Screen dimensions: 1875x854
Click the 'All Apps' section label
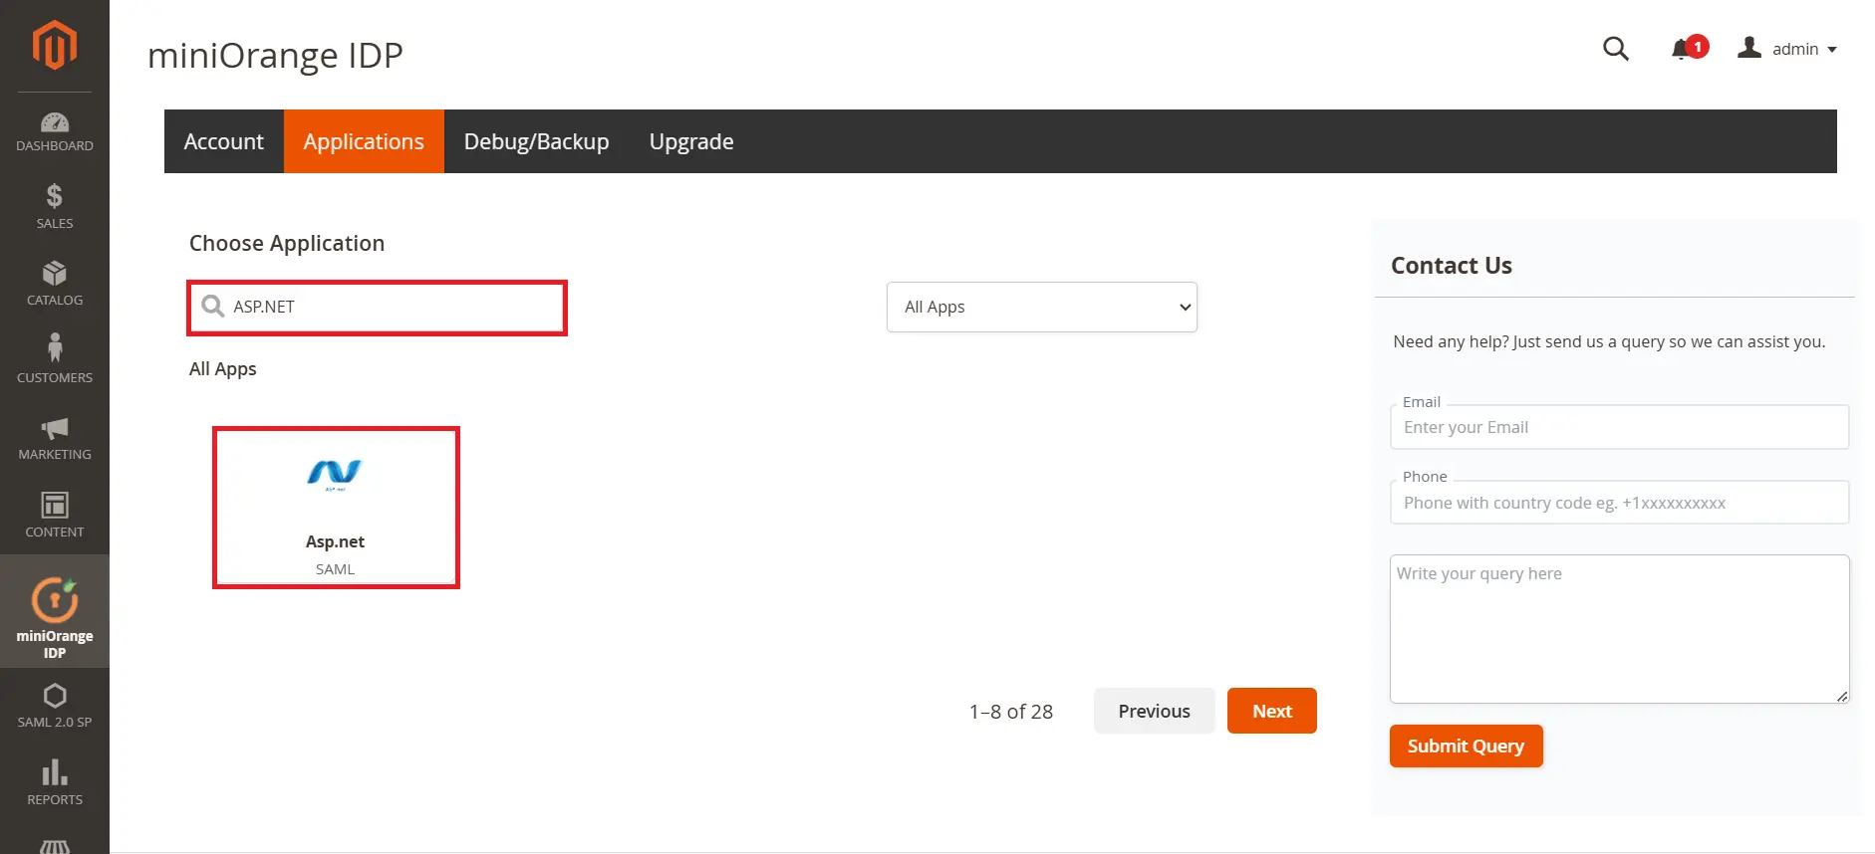point(223,368)
